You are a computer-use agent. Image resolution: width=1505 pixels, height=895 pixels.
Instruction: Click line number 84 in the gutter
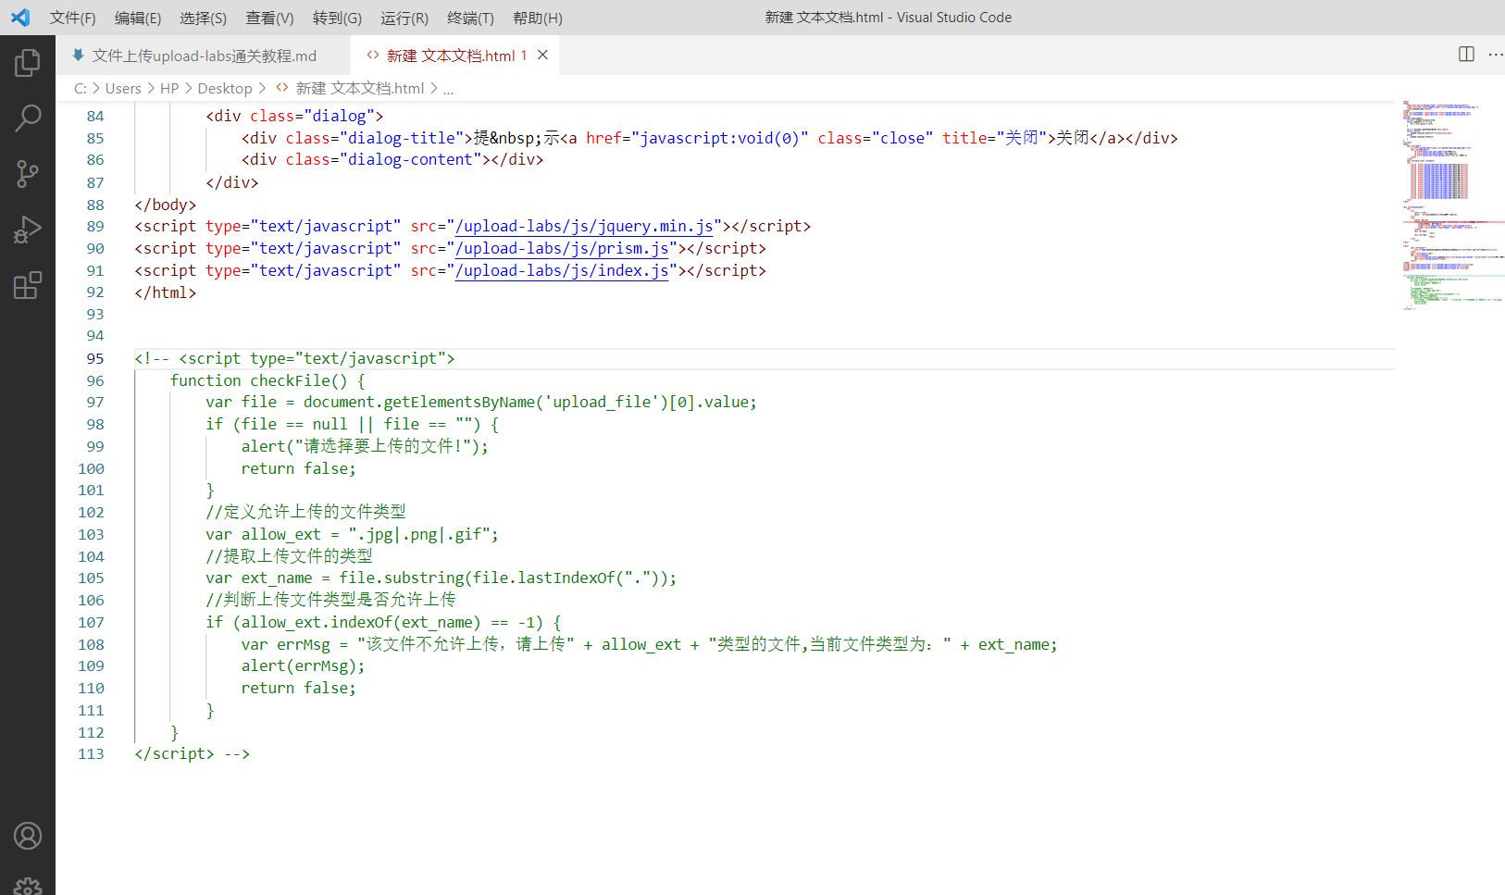(x=95, y=116)
